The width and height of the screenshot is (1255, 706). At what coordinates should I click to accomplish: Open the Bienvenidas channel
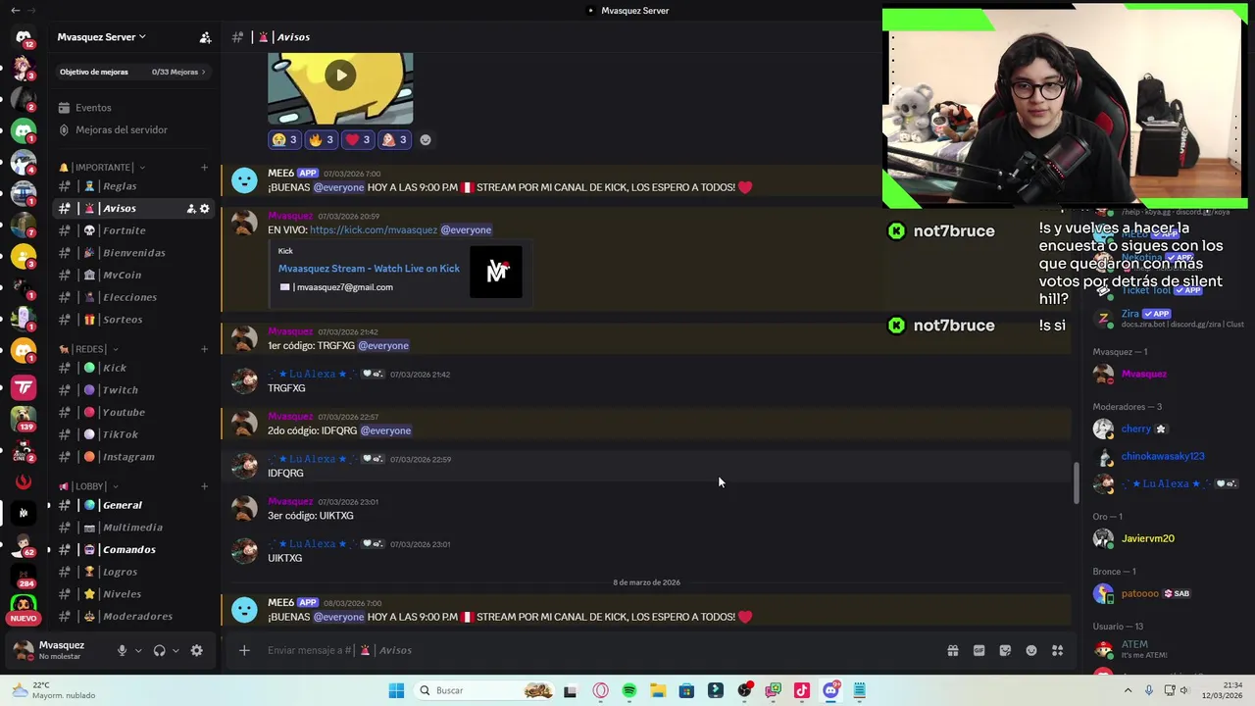pos(134,253)
